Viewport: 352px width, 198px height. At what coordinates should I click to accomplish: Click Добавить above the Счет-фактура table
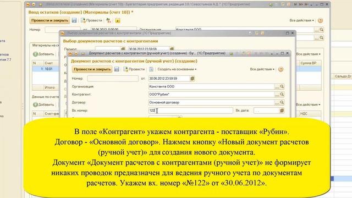(44, 105)
